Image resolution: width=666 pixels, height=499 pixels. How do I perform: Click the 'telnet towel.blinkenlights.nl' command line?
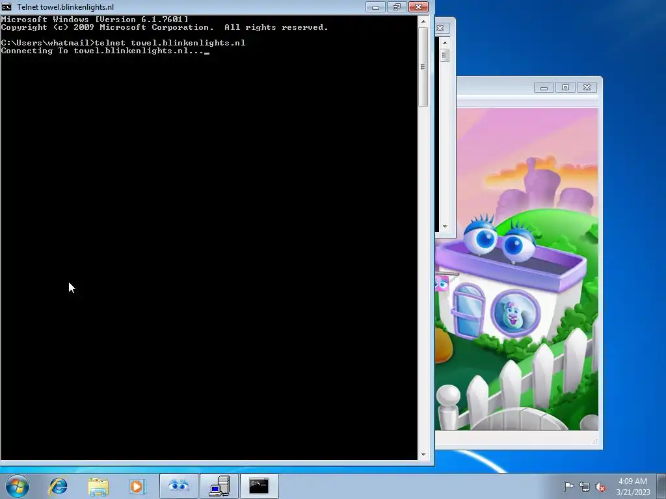pyautogui.click(x=170, y=43)
